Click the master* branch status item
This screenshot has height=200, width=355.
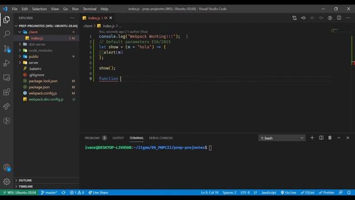[49, 193]
